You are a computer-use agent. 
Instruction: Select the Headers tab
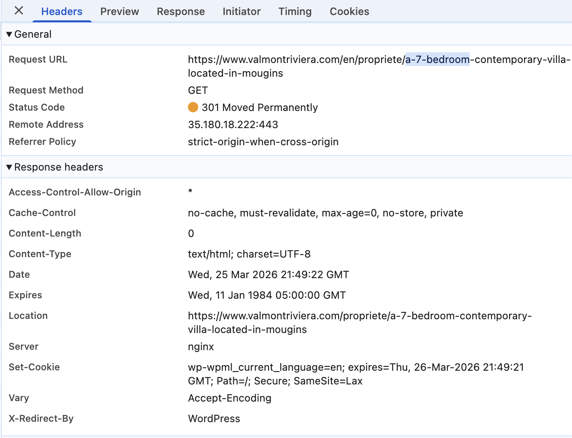click(x=62, y=12)
